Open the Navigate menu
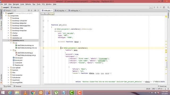The height and width of the screenshot is (95, 170). (16, 4)
